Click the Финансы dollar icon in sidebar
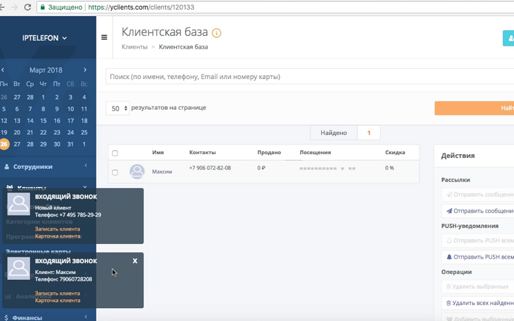This screenshot has height=321, width=514. [6, 318]
